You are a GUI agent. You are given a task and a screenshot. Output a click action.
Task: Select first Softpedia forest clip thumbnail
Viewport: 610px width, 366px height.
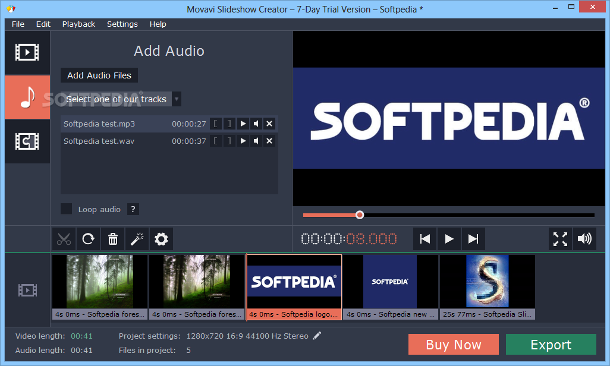click(x=100, y=287)
